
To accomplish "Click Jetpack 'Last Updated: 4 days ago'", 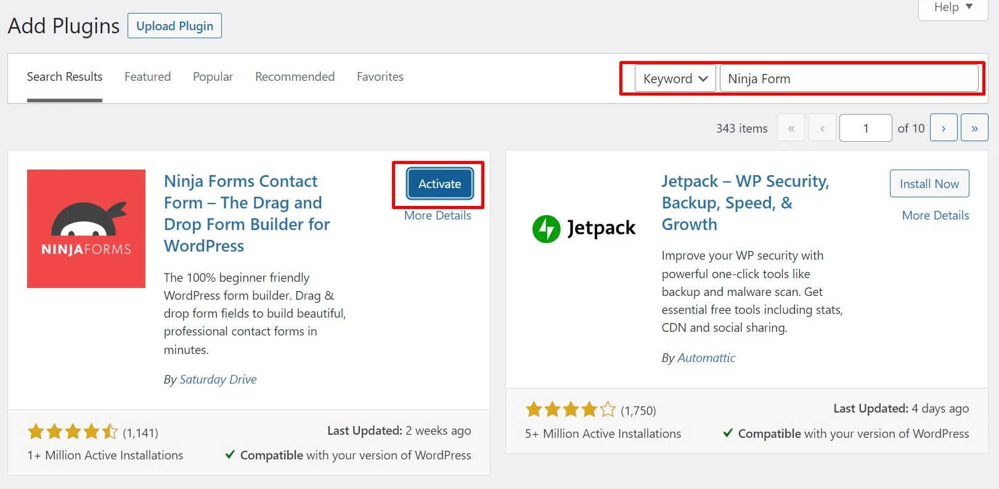I will 901,408.
